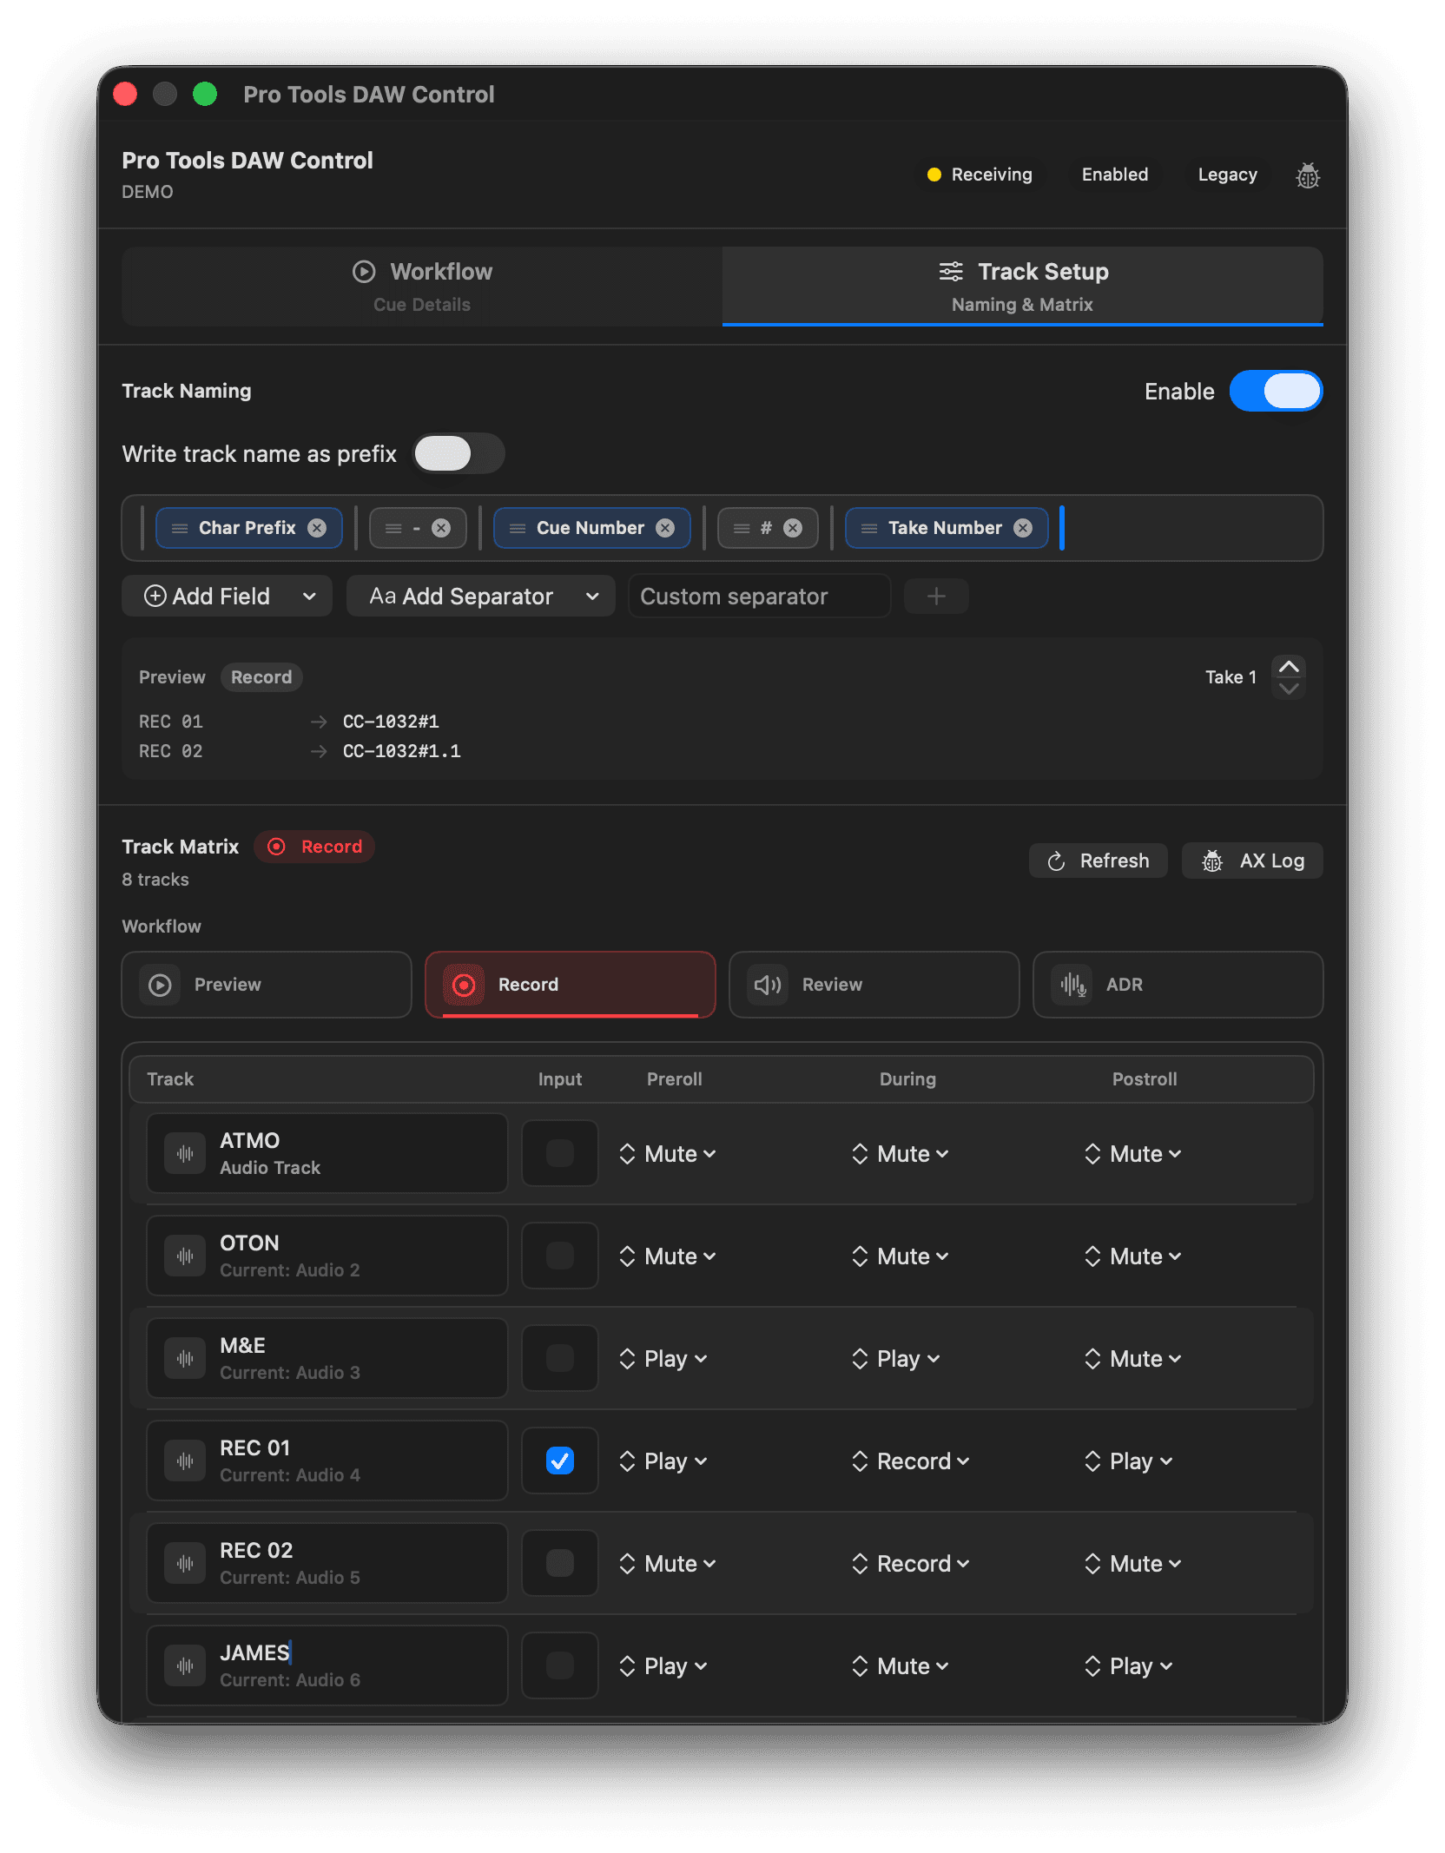Switch to the Track Setup tab
Viewport: 1445px width, 1853px height.
click(x=1023, y=287)
